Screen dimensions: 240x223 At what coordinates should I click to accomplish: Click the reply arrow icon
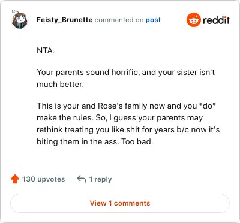82,179
